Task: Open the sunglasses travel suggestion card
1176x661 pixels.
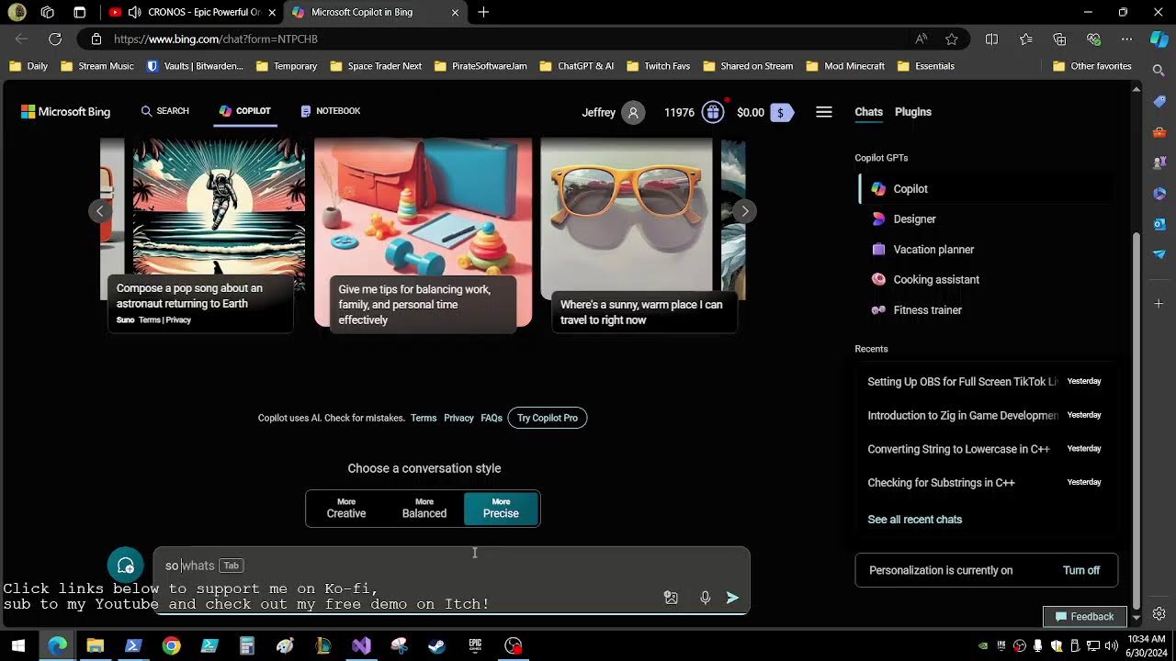Action: click(642, 234)
